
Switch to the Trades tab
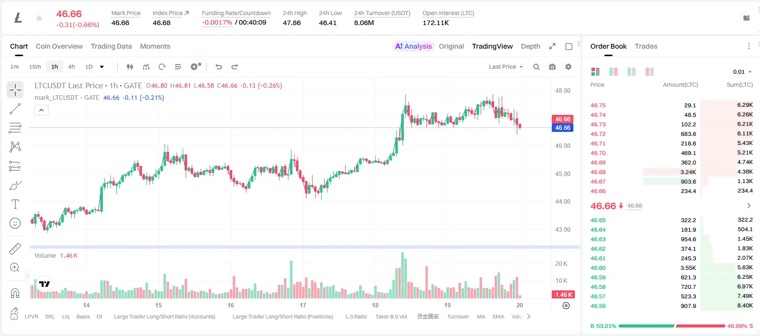pyautogui.click(x=646, y=46)
